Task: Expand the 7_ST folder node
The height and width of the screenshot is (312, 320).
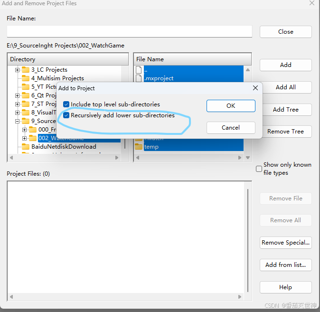Action: (18, 104)
